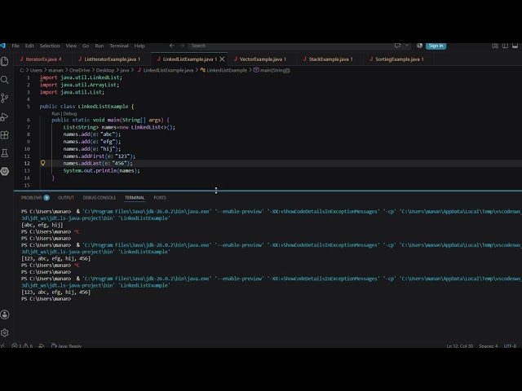Open the Search view in the activity bar

tap(5, 80)
